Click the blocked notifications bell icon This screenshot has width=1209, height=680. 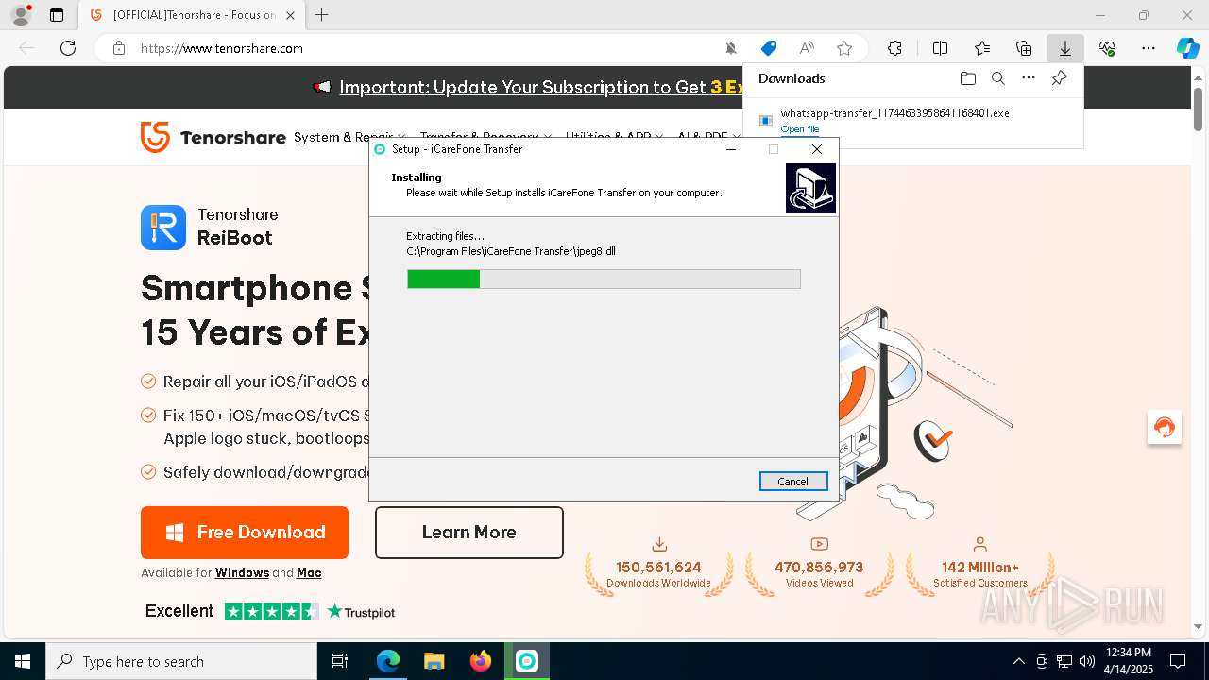pyautogui.click(x=730, y=48)
